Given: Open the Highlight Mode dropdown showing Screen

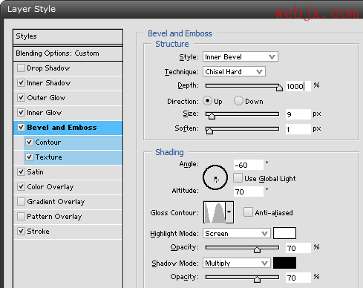Looking at the screenshot, I should (x=237, y=233).
